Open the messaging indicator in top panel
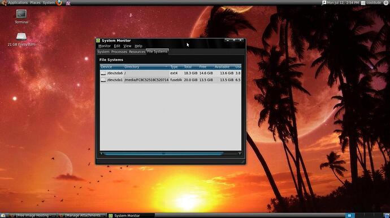The height and width of the screenshot is (218, 390). (x=324, y=3)
